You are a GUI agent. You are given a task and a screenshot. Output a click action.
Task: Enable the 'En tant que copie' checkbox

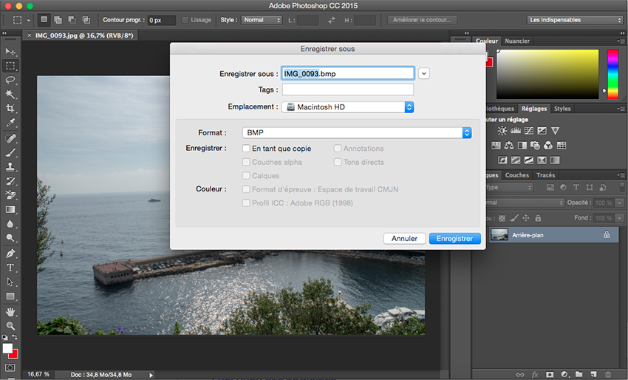[x=247, y=149]
